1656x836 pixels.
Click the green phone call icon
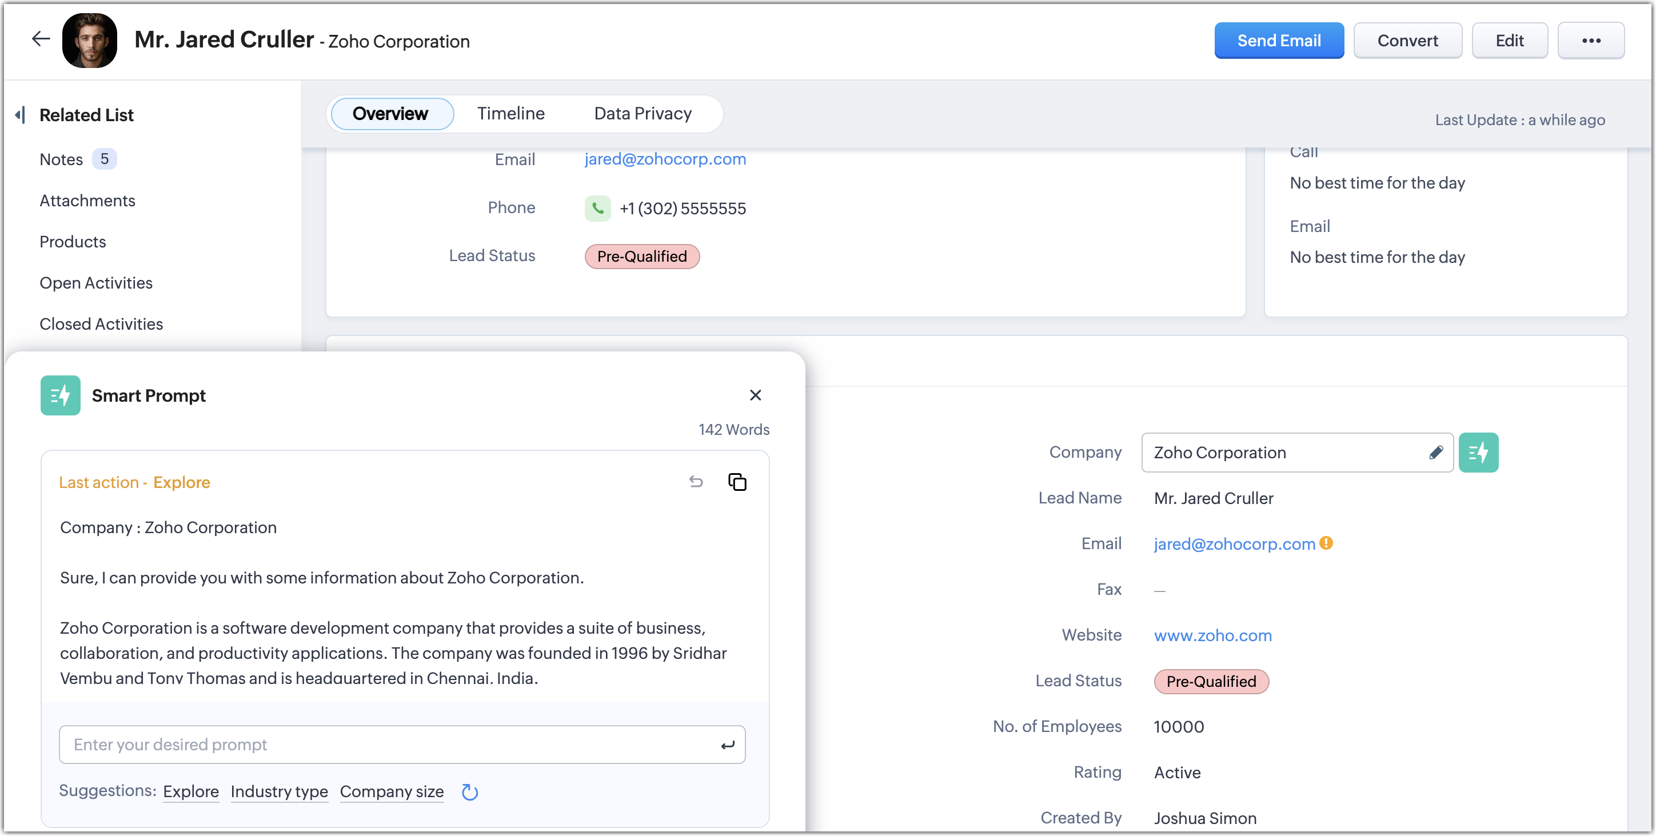point(597,208)
